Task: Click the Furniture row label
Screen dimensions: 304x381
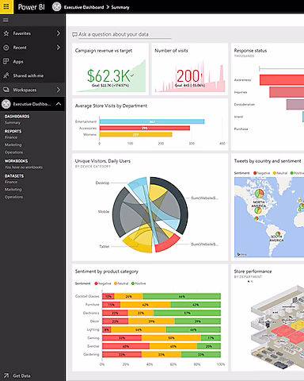Action: click(x=92, y=305)
